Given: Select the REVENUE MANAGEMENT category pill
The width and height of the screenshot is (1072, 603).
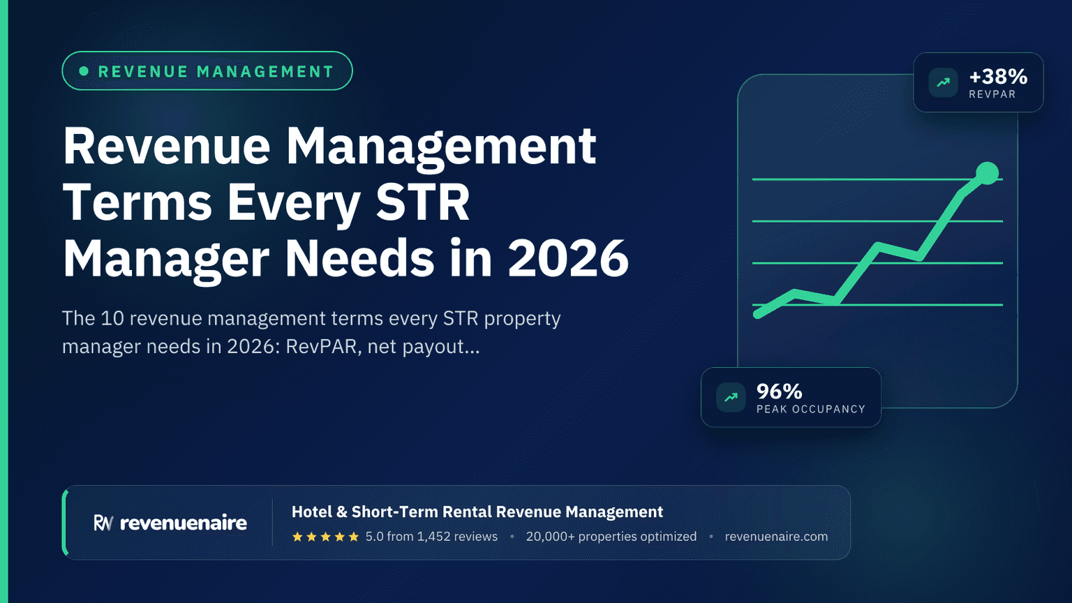Looking at the screenshot, I should [x=207, y=70].
